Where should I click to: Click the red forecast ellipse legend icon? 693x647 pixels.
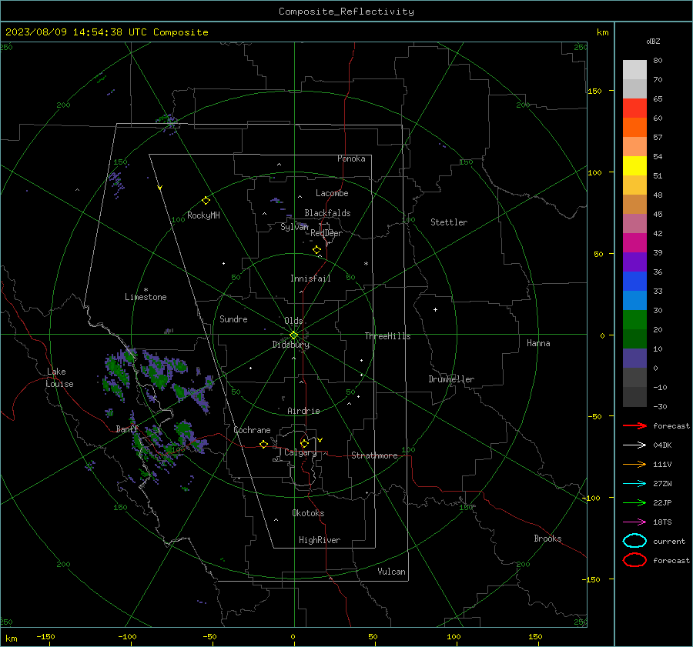[x=634, y=560]
